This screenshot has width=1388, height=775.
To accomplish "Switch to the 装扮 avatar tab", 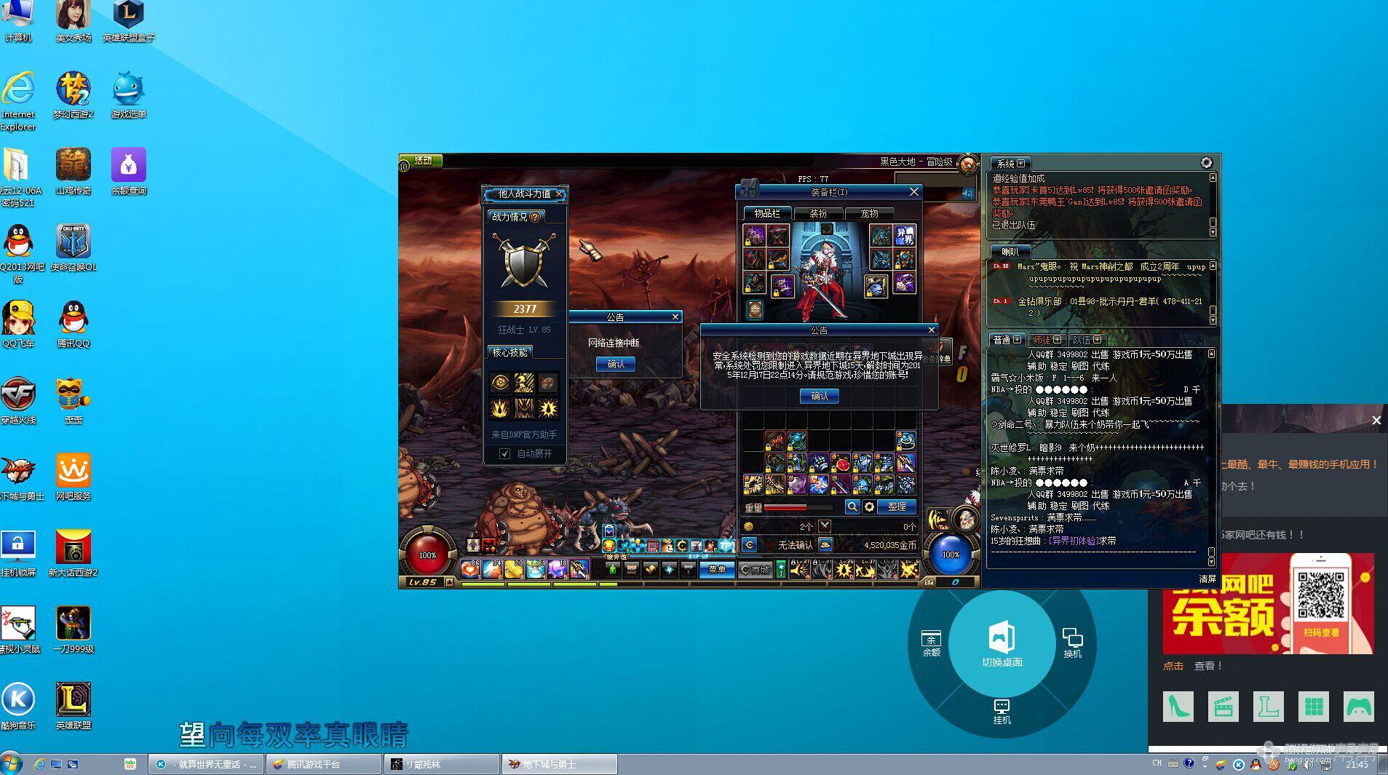I will [x=818, y=213].
